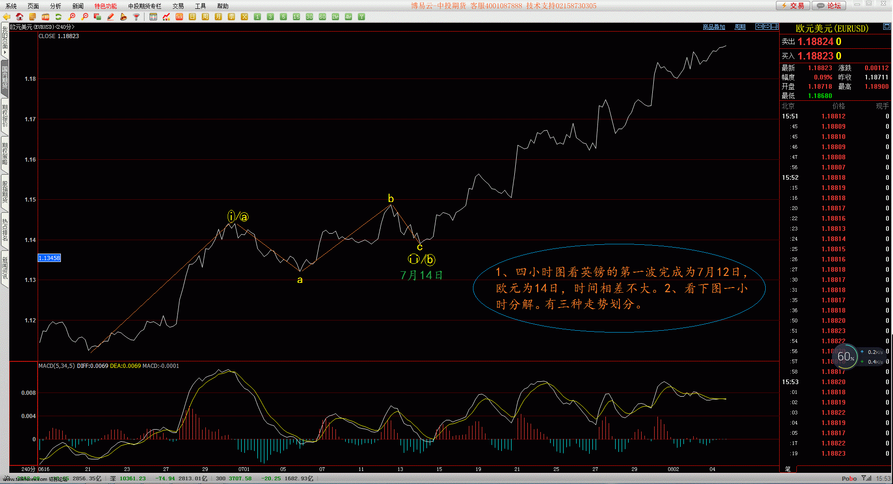Click the 周期 link

pos(740,27)
